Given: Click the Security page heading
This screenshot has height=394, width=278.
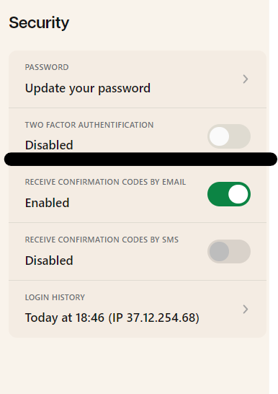Looking at the screenshot, I should [39, 23].
